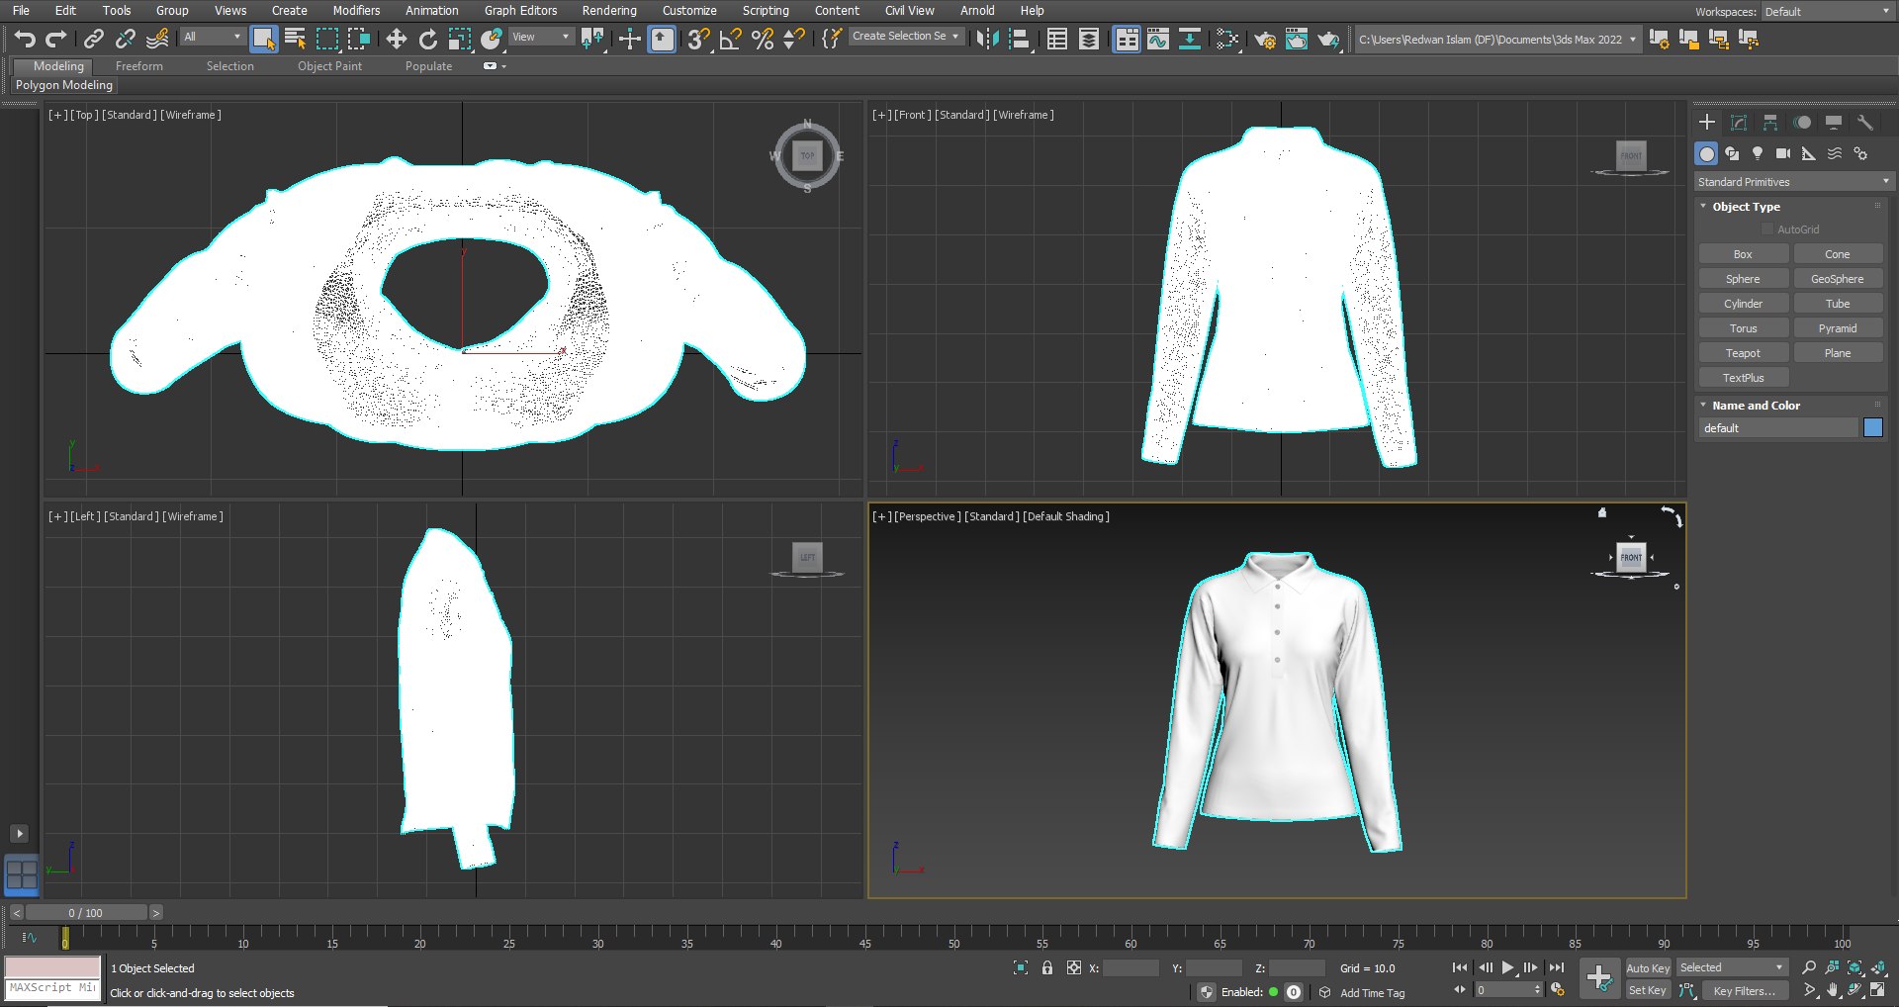Toggle the Angle Snap icon
Image resolution: width=1899 pixels, height=1007 pixels.
point(731,39)
